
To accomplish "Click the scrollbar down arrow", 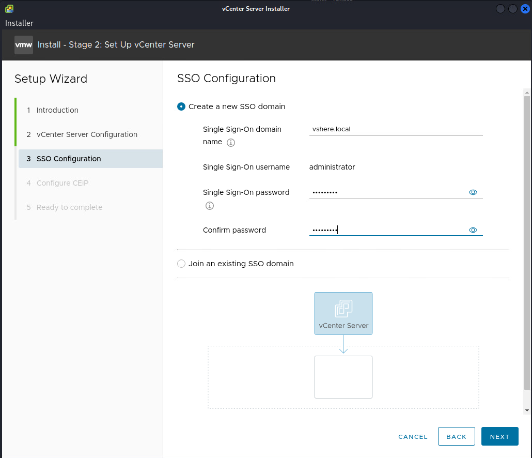I will [527, 410].
